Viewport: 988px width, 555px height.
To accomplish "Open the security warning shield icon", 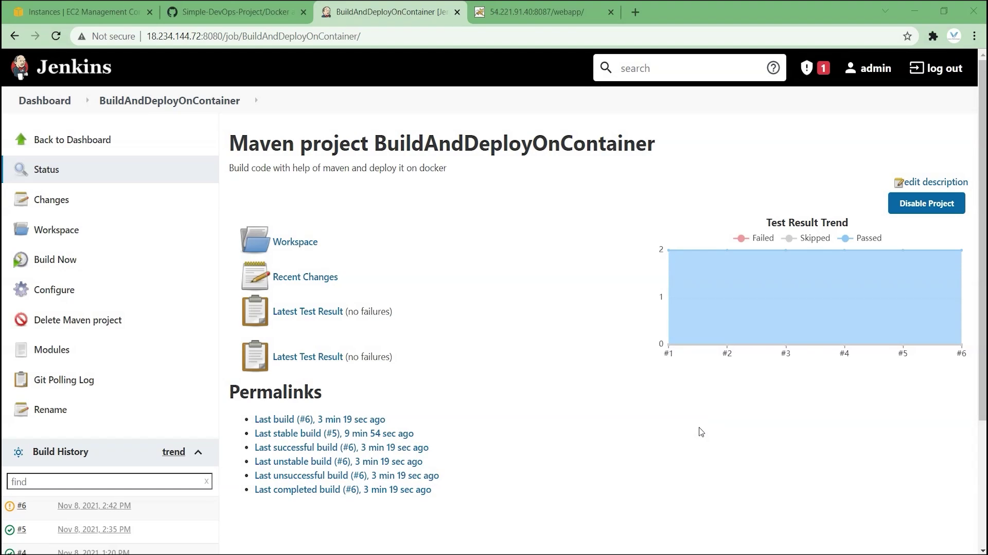I will tap(806, 68).
